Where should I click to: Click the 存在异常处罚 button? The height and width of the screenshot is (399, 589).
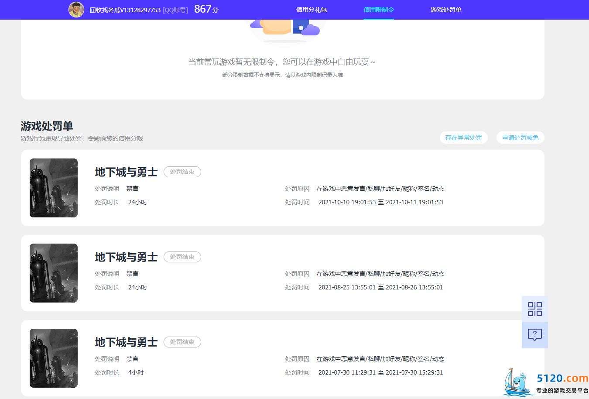463,138
